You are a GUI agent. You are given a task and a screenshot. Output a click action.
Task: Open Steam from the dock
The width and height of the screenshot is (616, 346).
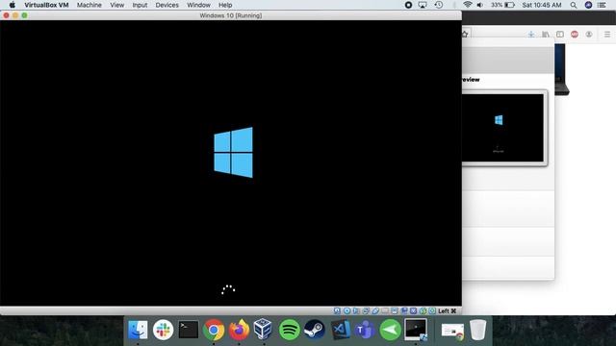[315, 330]
